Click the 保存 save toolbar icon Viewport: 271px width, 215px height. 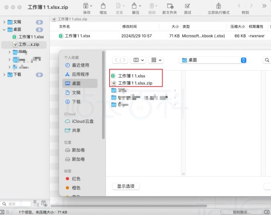tap(86, 6)
